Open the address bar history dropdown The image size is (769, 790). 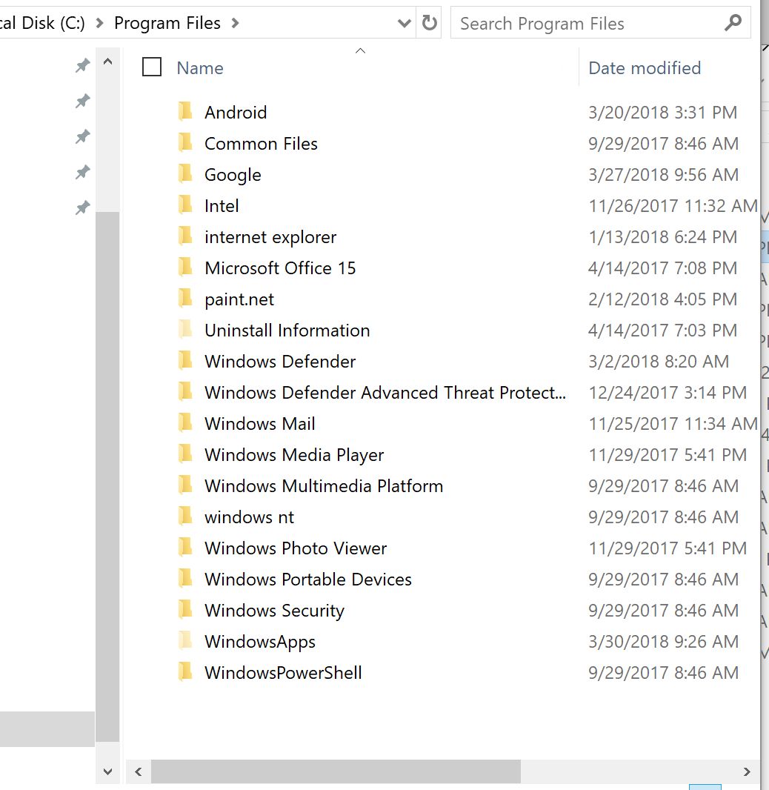click(404, 23)
